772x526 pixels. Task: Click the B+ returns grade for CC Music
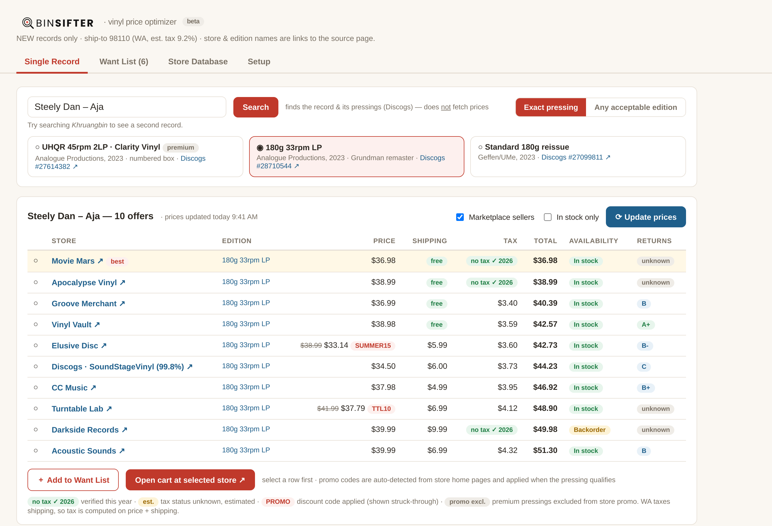tap(645, 388)
